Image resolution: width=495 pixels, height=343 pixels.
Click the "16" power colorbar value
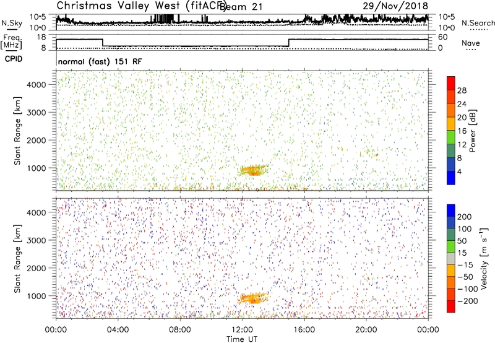pyautogui.click(x=462, y=131)
